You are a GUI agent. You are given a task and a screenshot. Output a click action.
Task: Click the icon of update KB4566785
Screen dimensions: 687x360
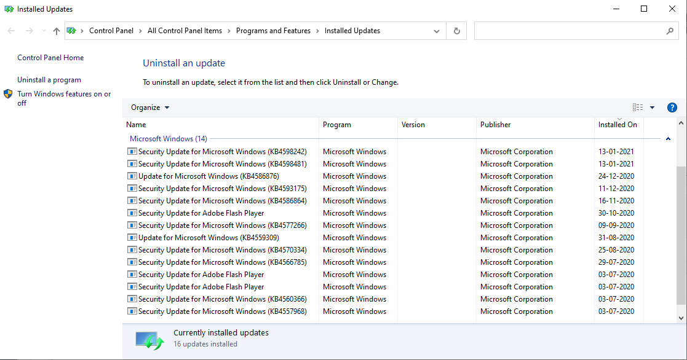(x=132, y=262)
